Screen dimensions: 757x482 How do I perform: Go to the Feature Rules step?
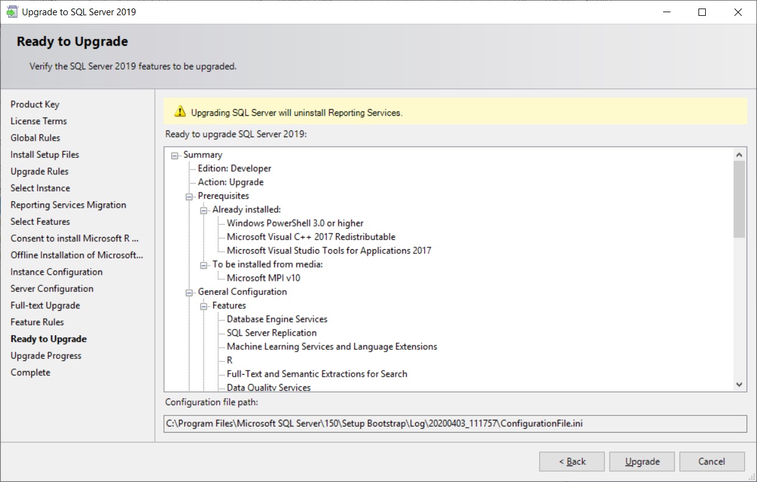37,322
